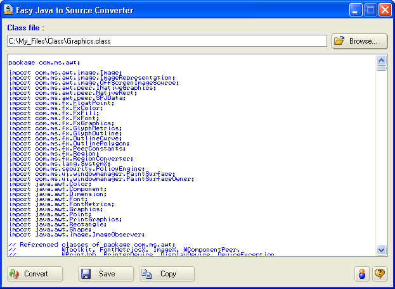Image resolution: width=395 pixels, height=289 pixels.
Task: Click 'import com.ms.awt.image.OffScreenImageSource;' line
Action: coord(94,83)
